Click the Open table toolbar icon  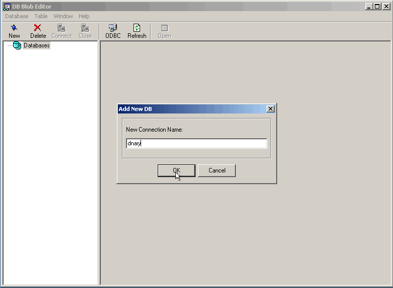pos(164,28)
